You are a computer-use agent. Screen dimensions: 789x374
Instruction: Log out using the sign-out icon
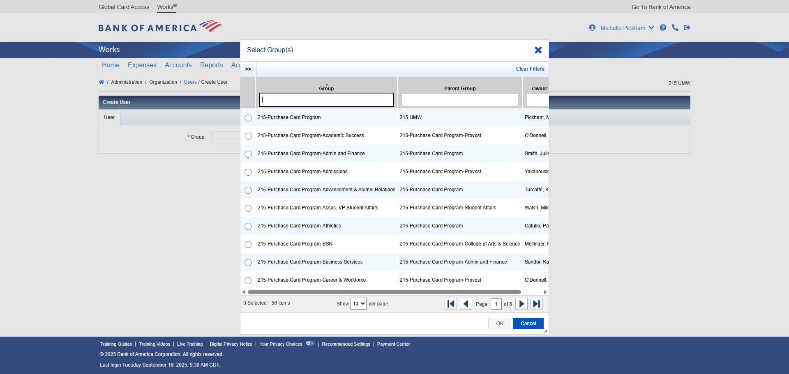687,28
